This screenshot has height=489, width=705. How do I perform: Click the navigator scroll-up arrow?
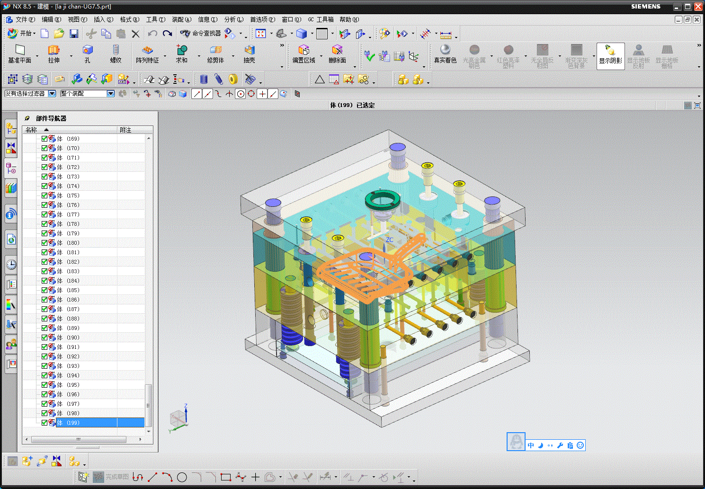(x=149, y=138)
